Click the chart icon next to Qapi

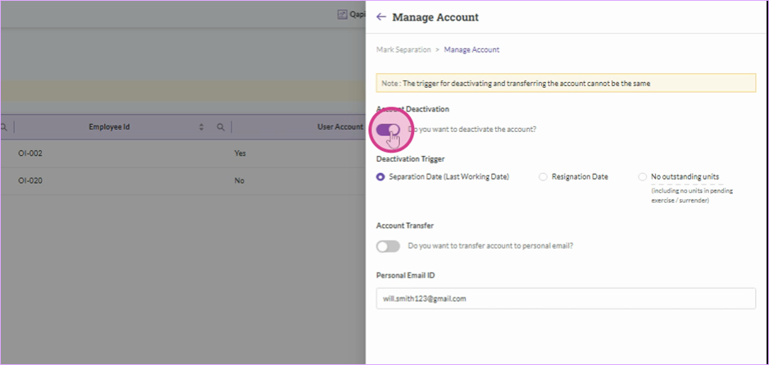(343, 15)
